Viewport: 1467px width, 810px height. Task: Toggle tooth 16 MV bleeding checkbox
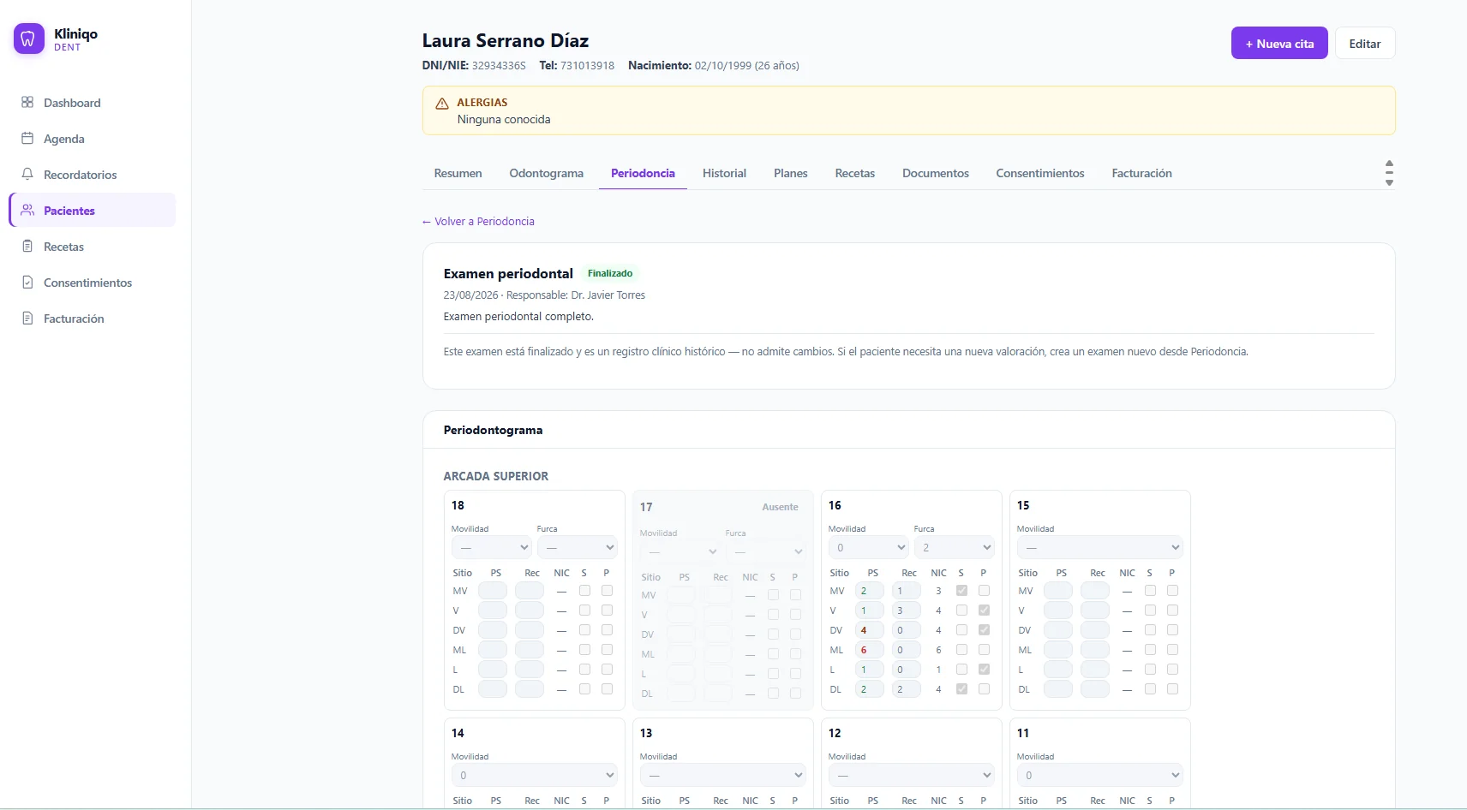click(x=961, y=591)
